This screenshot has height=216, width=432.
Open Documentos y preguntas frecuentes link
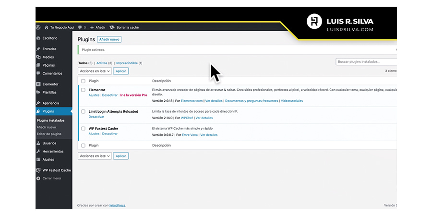(252, 101)
